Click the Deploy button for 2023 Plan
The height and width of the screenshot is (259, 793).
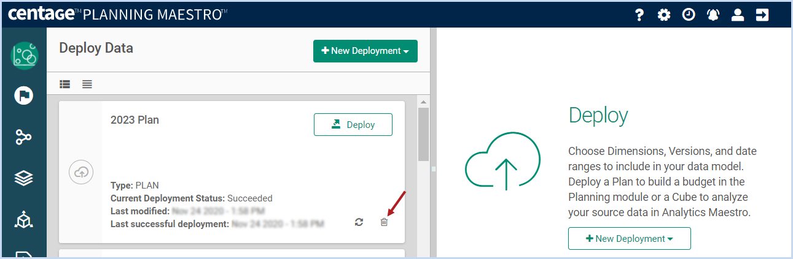point(353,125)
